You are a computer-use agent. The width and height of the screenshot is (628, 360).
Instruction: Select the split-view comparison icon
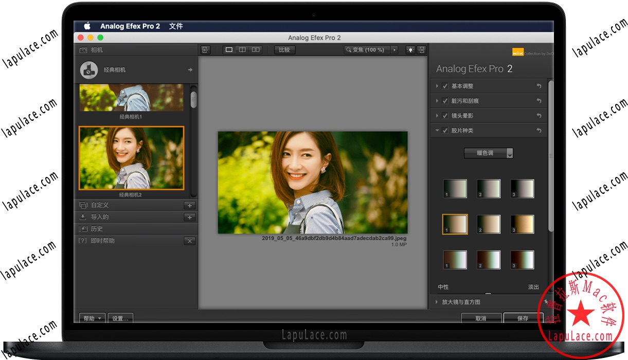[242, 49]
